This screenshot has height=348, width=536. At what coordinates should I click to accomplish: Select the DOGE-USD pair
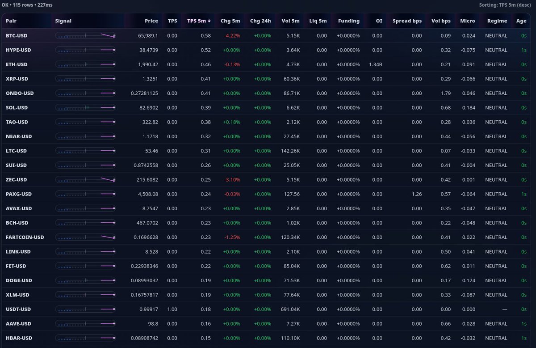click(19, 280)
